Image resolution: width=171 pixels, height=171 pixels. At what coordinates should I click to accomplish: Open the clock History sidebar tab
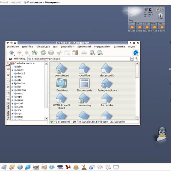tap(8, 81)
